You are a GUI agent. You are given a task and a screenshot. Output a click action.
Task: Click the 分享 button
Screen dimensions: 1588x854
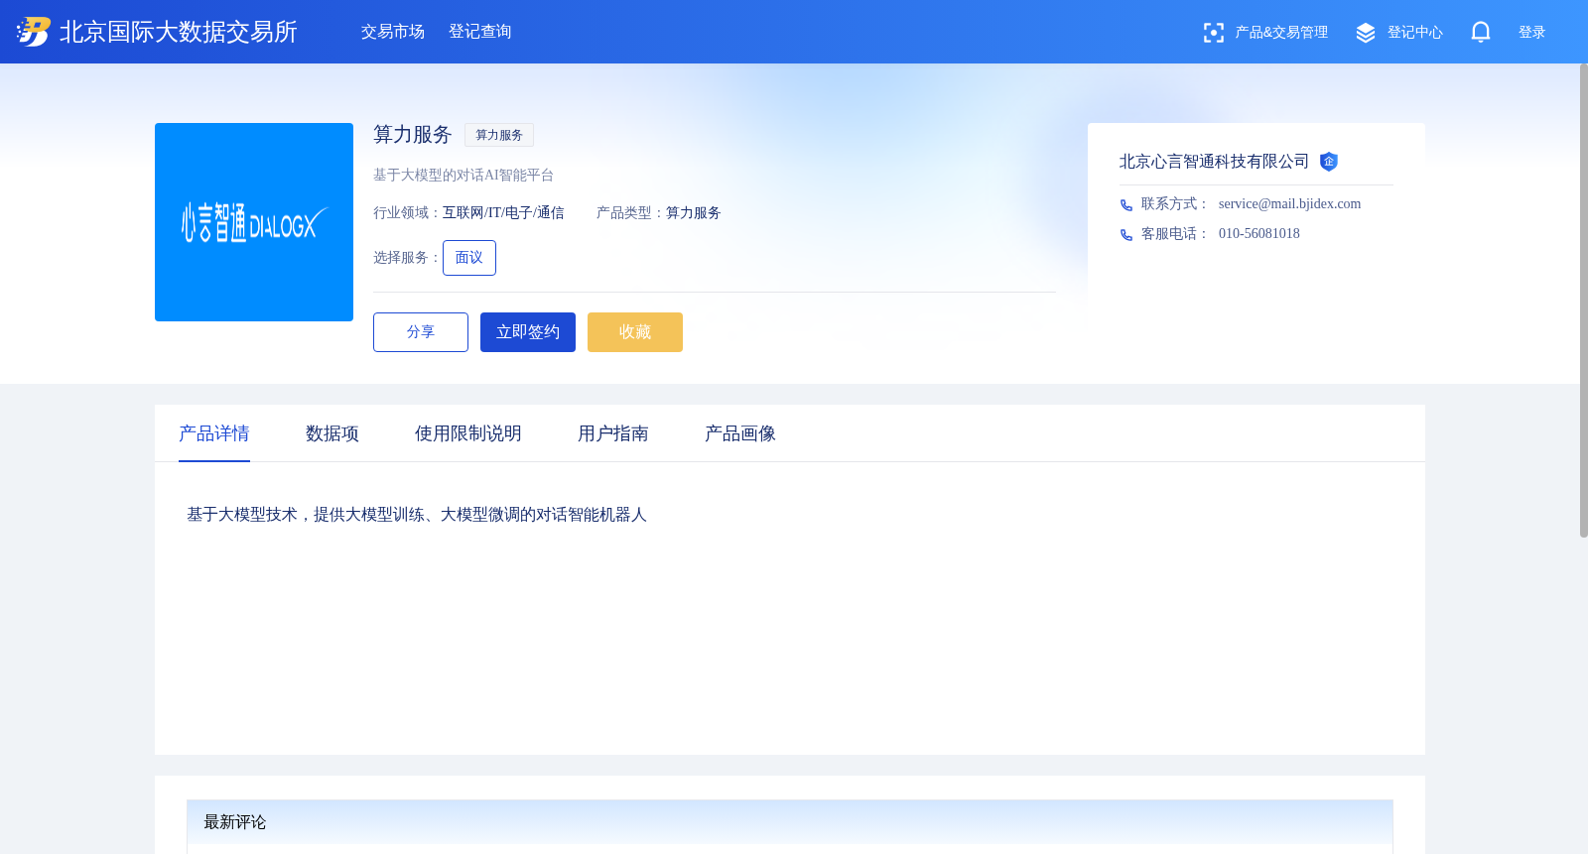coord(421,332)
